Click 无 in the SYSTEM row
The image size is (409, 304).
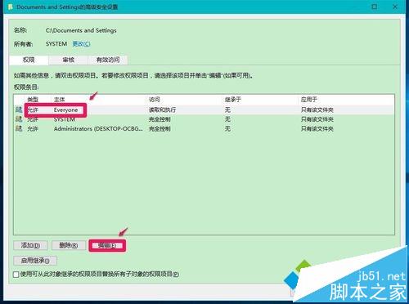pyautogui.click(x=227, y=119)
